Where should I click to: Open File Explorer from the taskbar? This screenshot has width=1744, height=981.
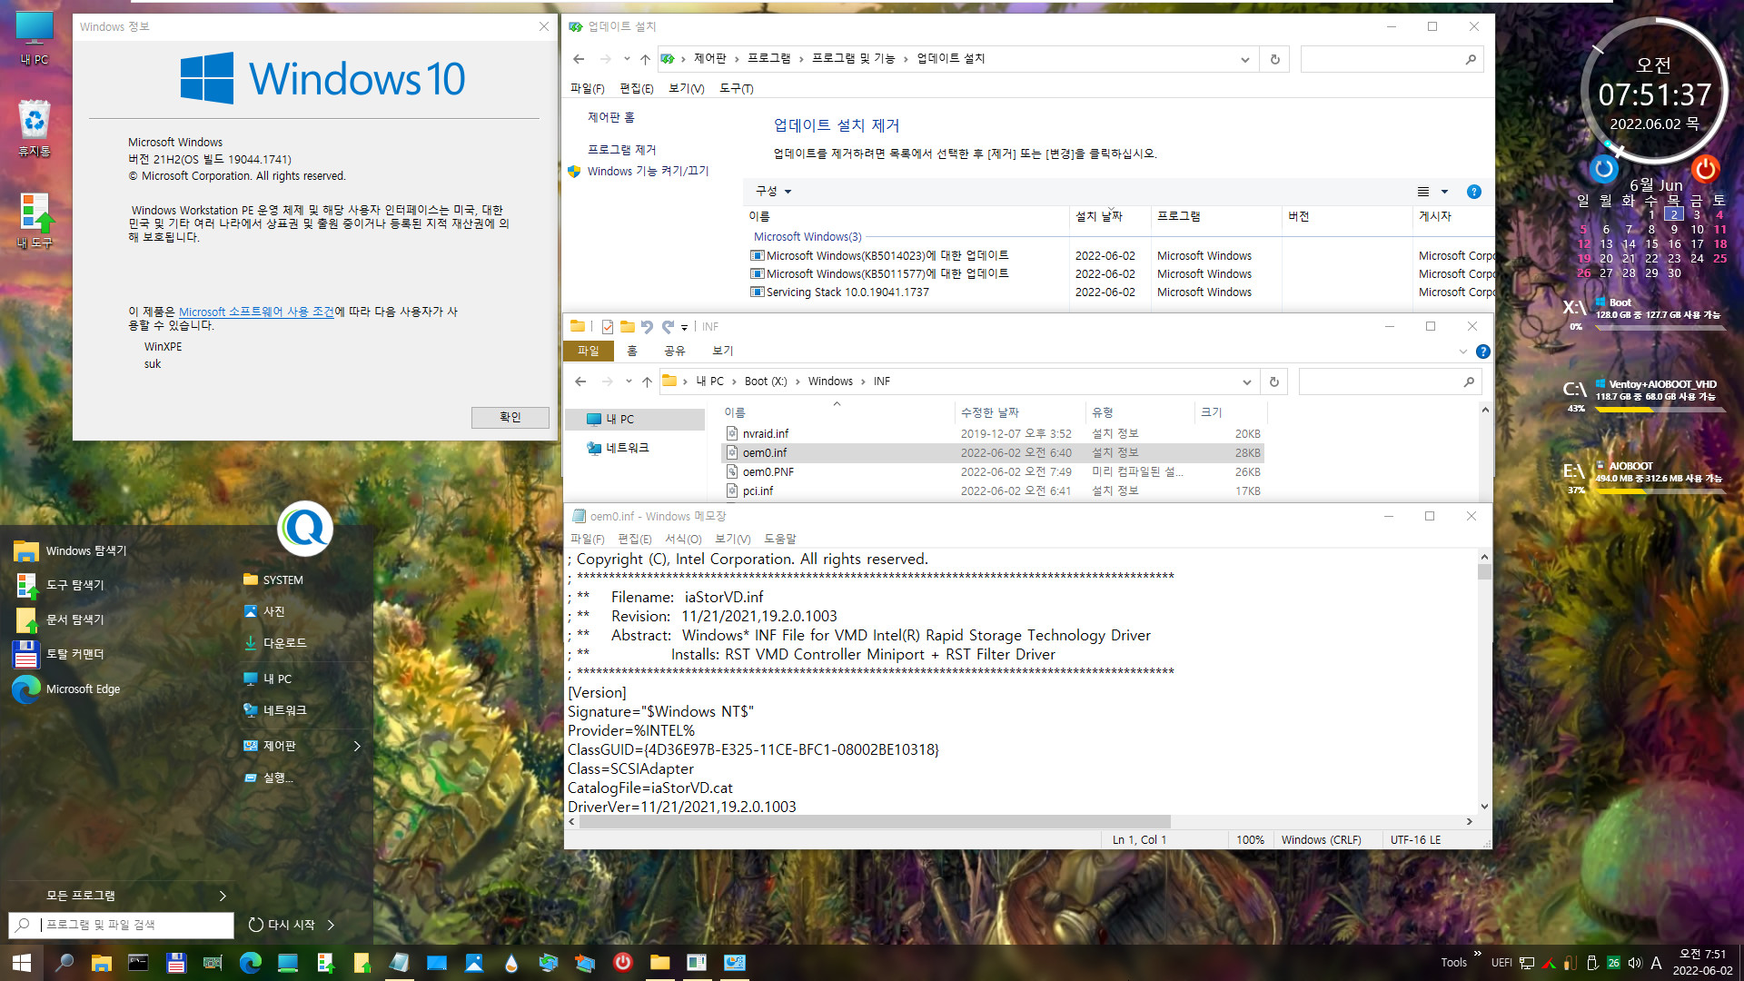[101, 963]
